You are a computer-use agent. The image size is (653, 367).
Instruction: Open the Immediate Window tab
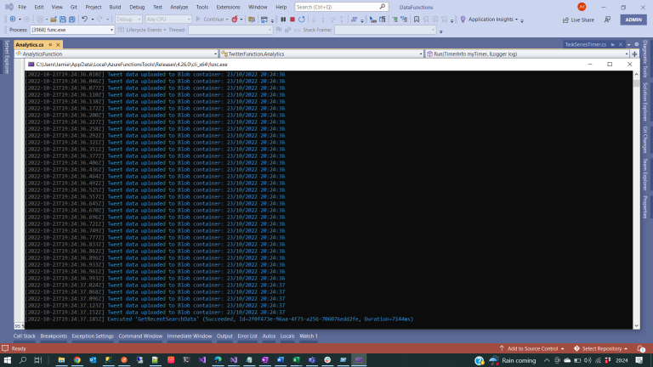click(190, 336)
